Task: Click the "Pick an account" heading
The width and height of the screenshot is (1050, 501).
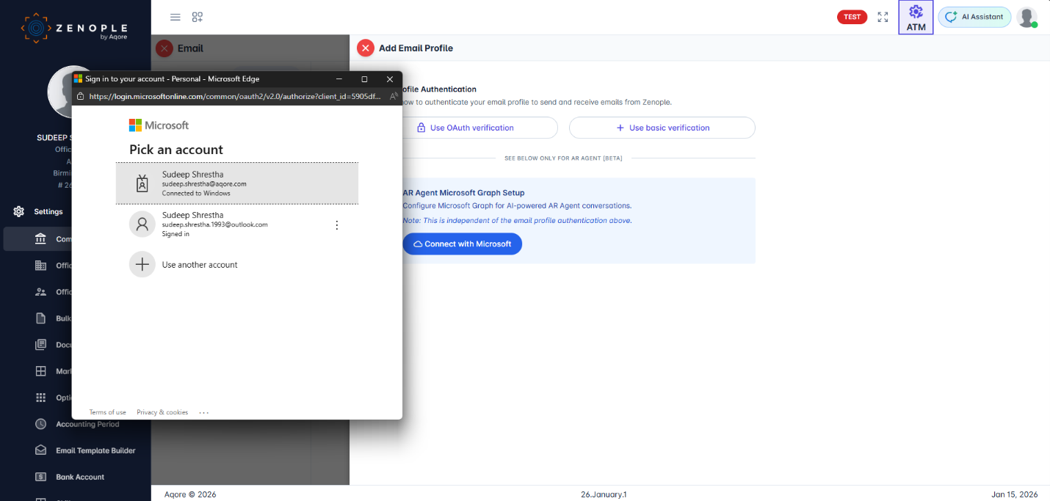Action: 176,150
